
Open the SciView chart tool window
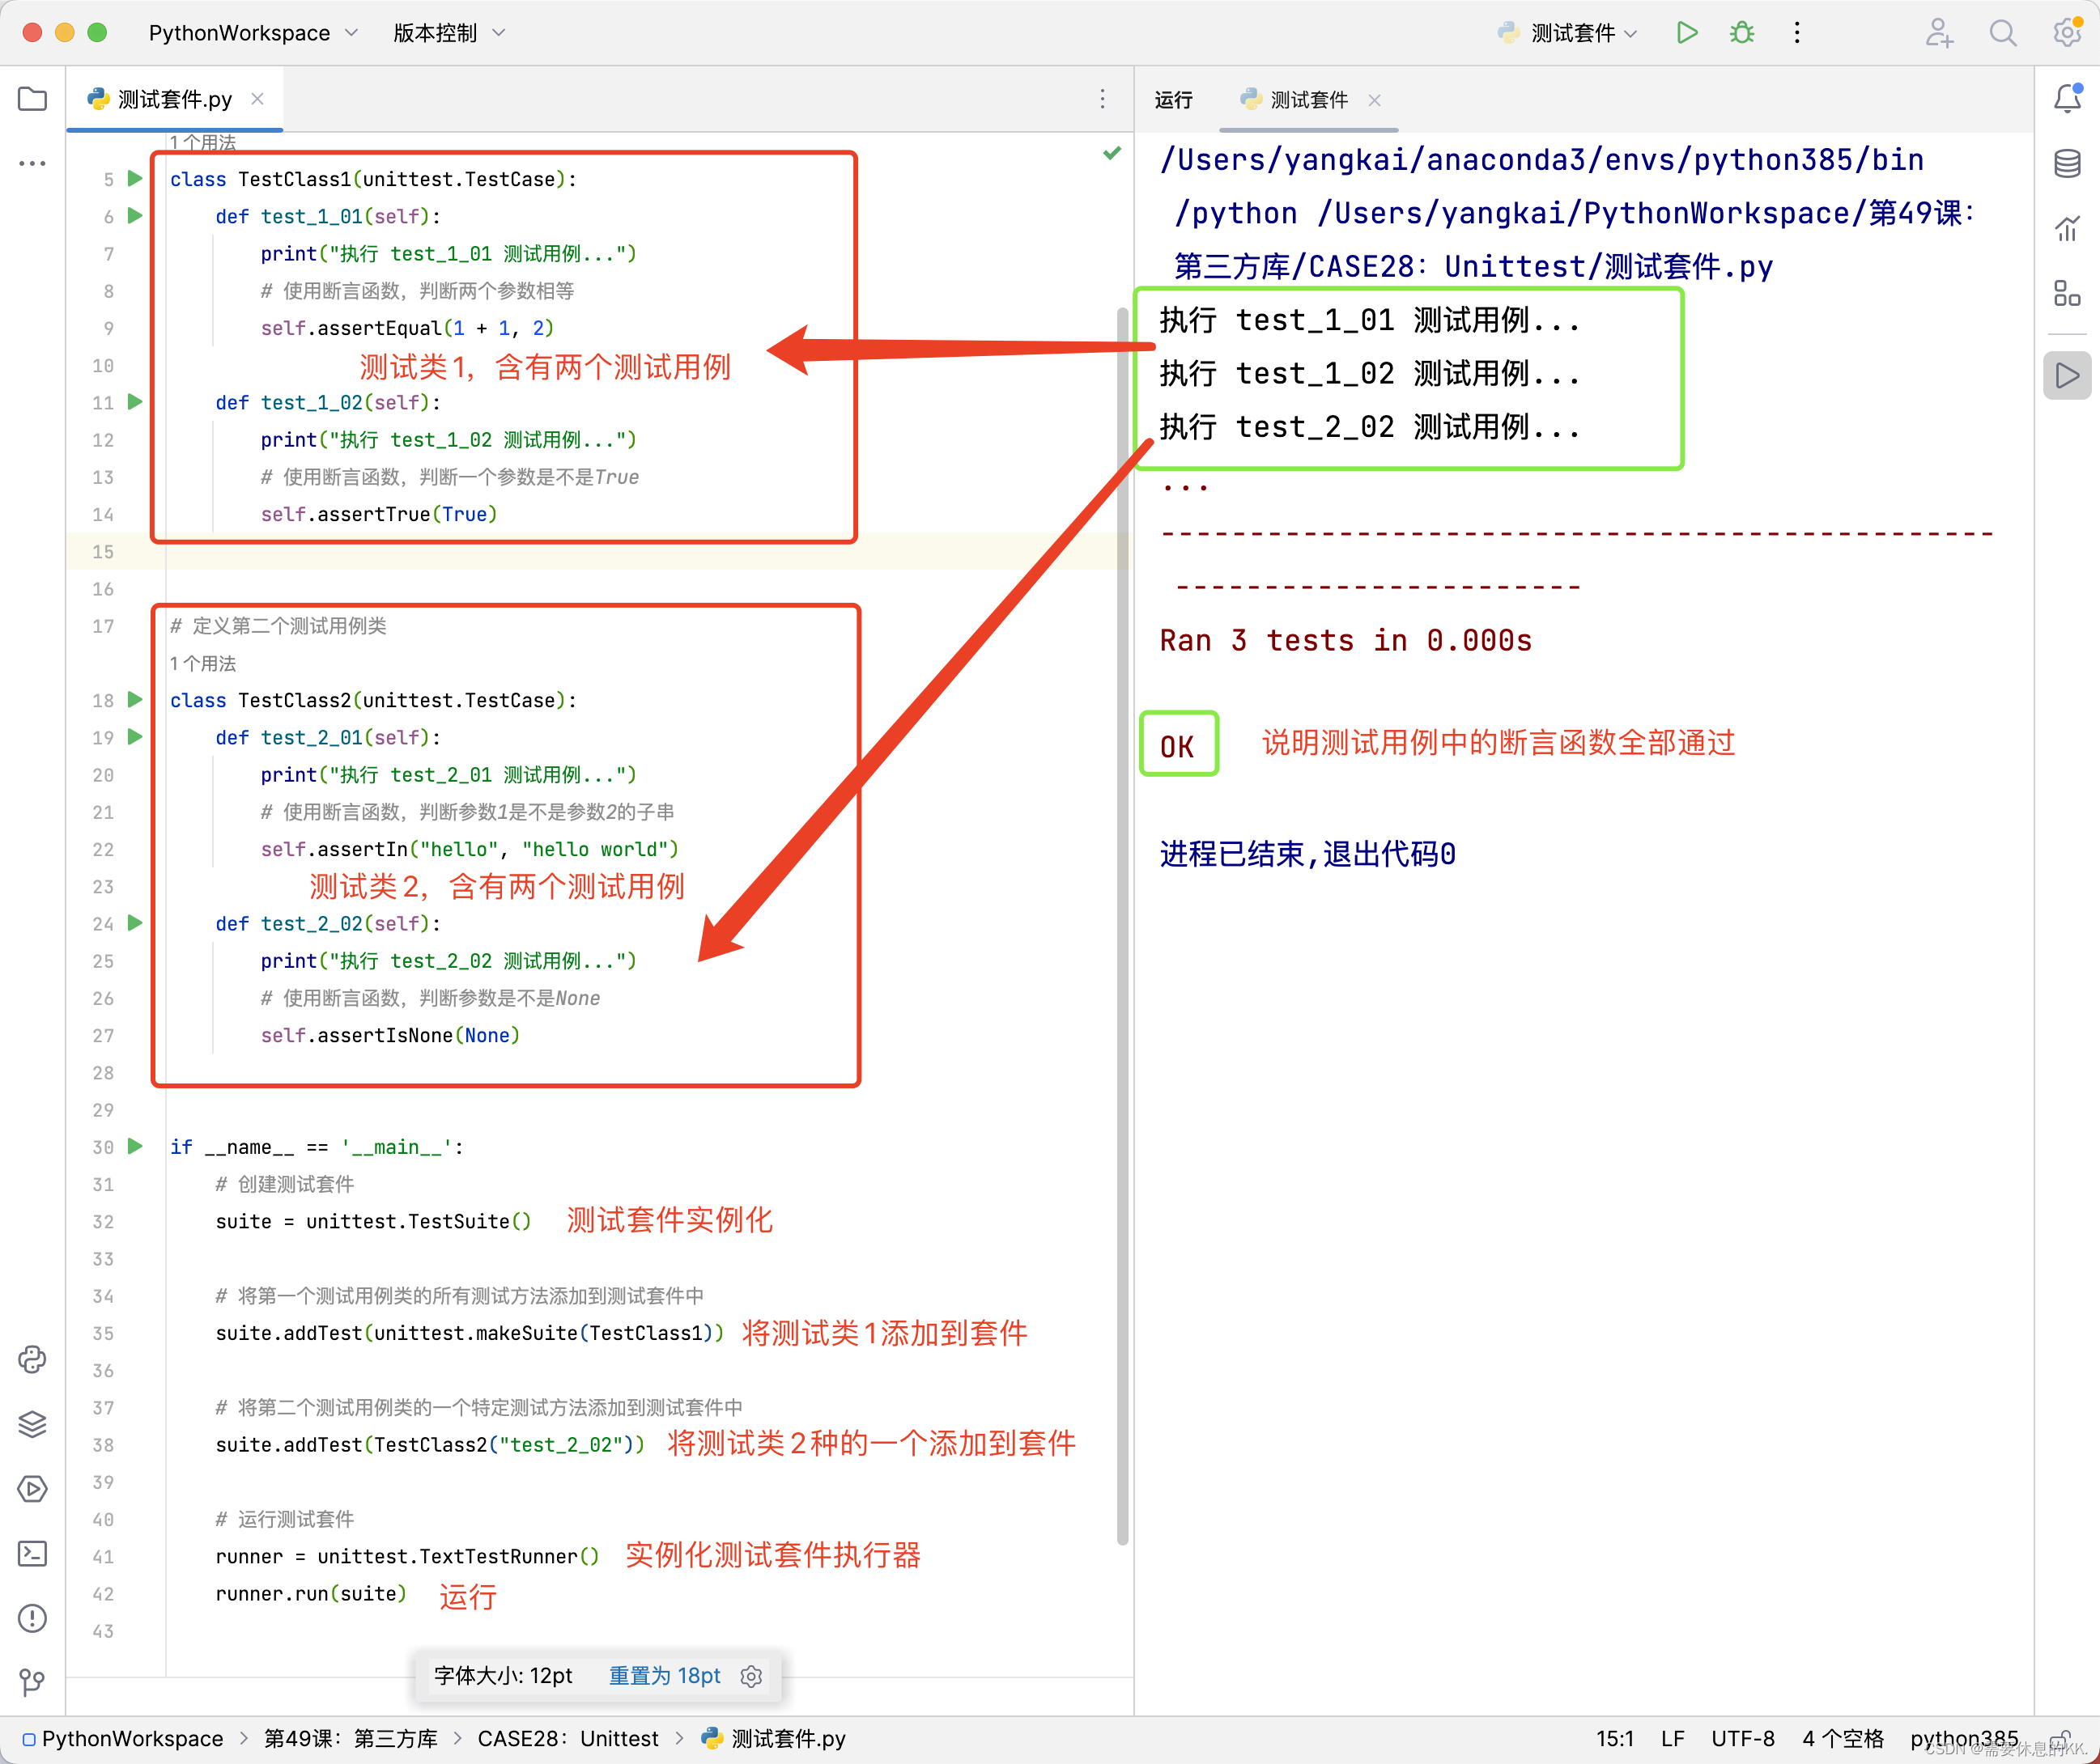(2067, 228)
